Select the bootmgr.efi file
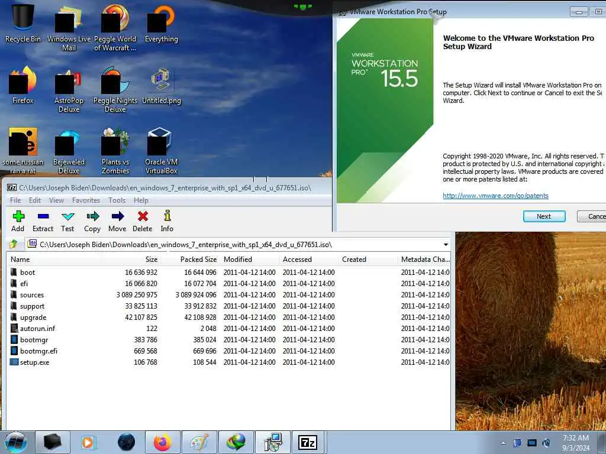Viewport: 606px width, 454px height. click(229, 351)
